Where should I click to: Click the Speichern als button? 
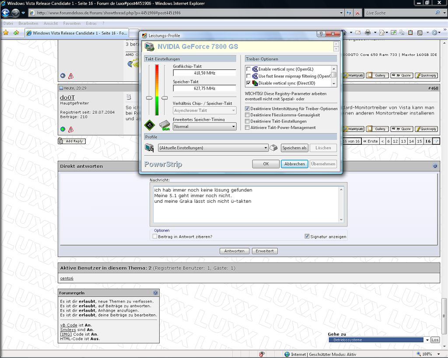tap(294, 148)
